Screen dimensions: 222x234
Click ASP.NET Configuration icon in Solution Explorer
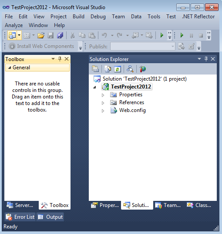pyautogui.click(x=142, y=69)
